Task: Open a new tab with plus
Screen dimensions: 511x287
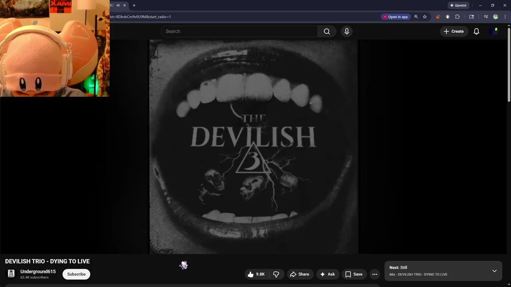Action: 134,5
